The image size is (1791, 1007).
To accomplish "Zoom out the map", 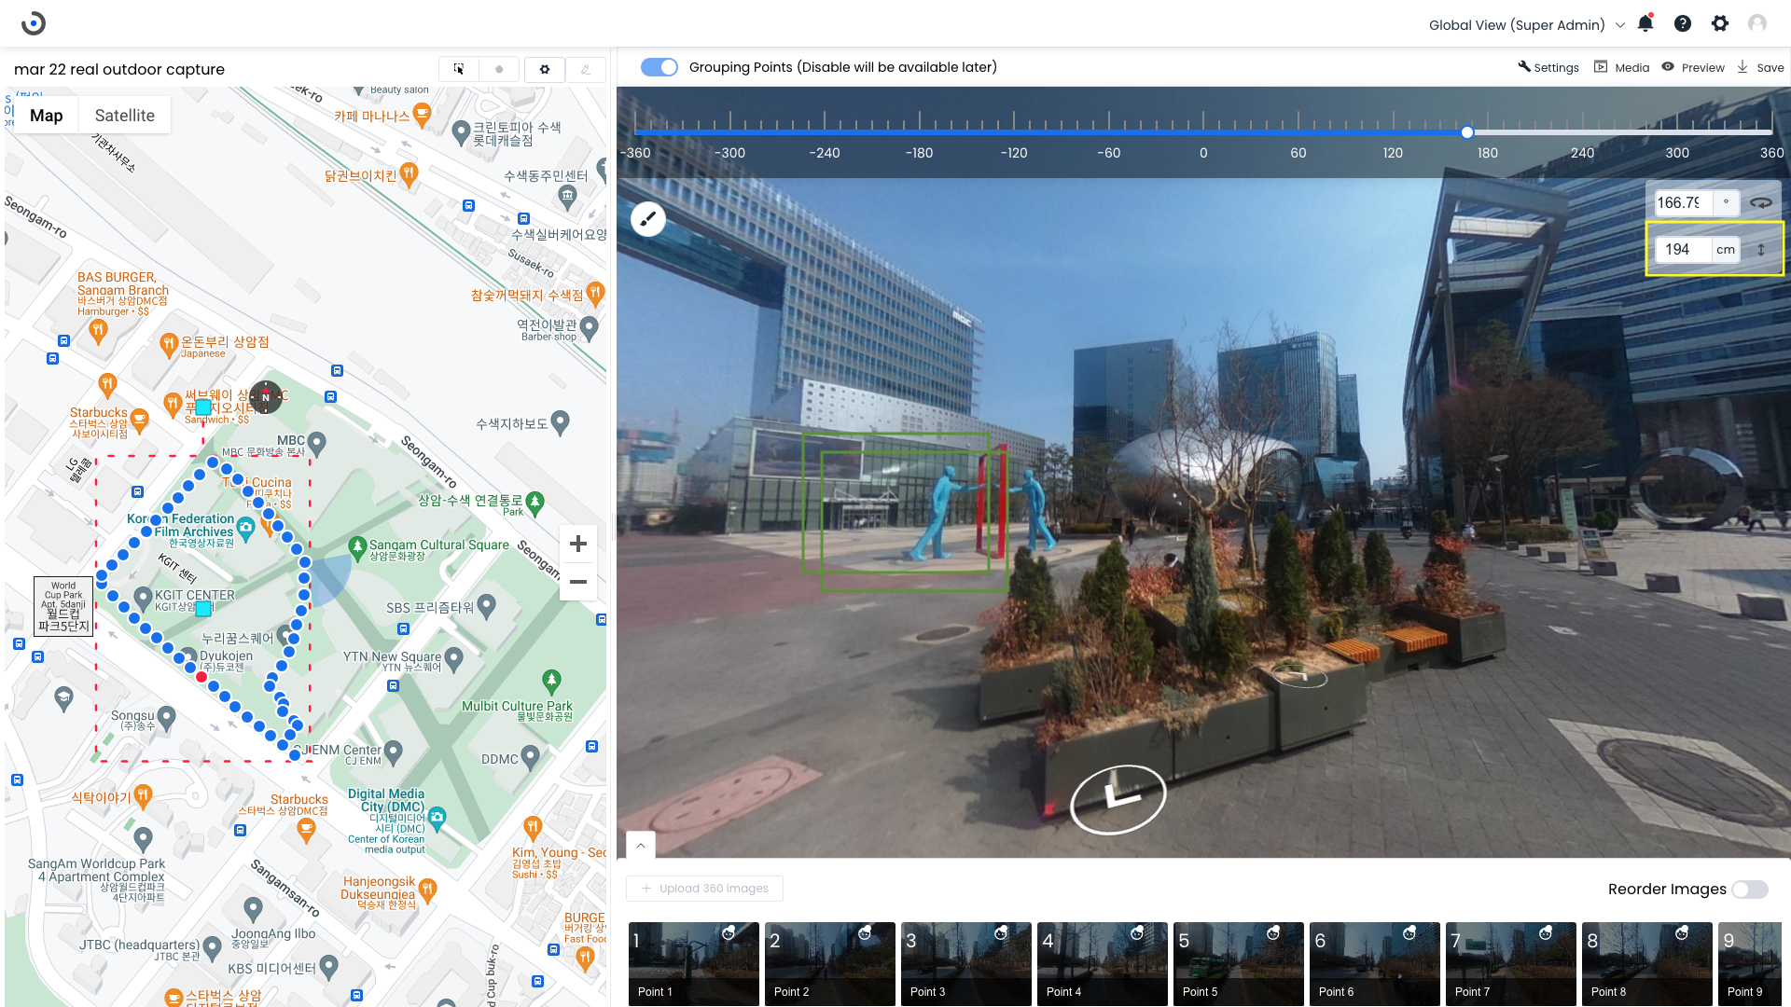I will tap(578, 582).
